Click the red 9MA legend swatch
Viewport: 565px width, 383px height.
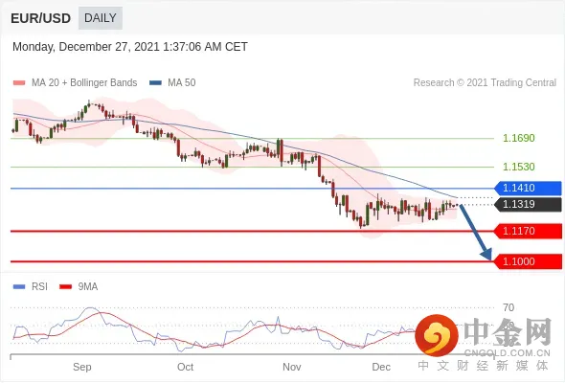(65, 287)
